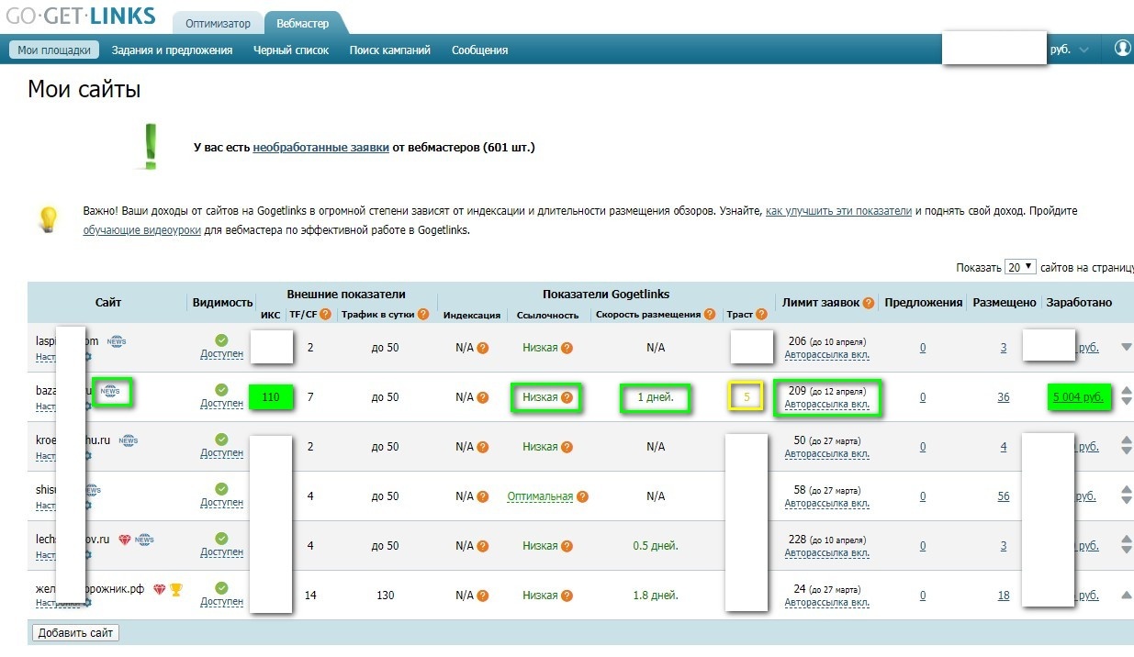Click the red gem icon in the .рф site row
The width and height of the screenshot is (1134, 657).
[x=159, y=589]
